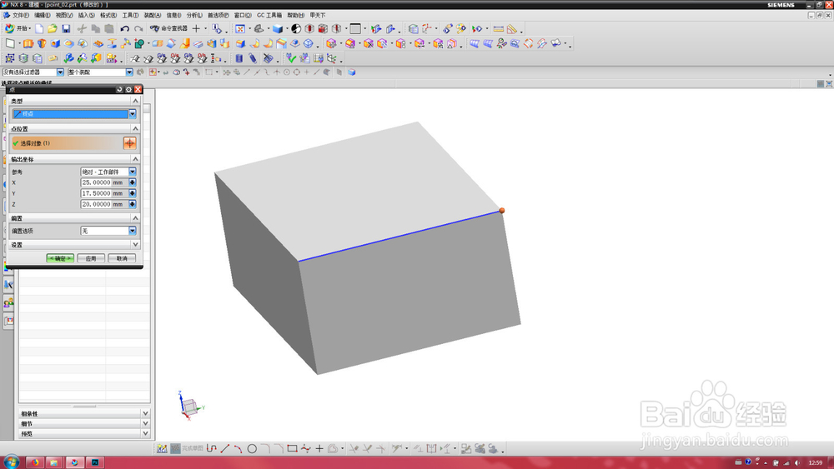This screenshot has width=834, height=469.
Task: Open the offset option (偏置选项) dropdown
Action: point(133,231)
